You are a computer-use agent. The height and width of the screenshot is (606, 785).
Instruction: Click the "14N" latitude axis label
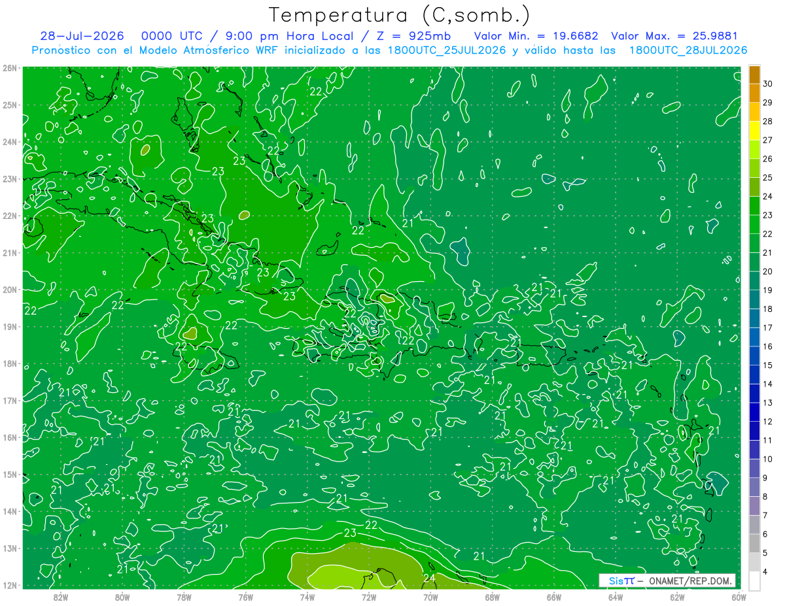tap(10, 512)
